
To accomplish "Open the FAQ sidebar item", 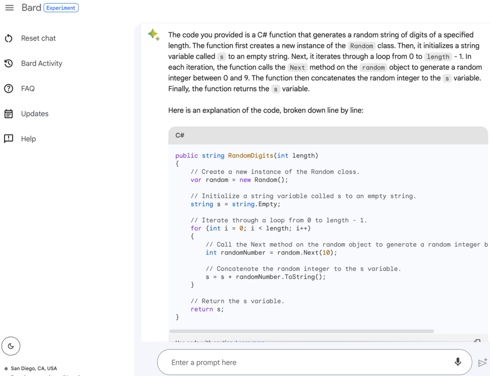I will click(x=28, y=89).
